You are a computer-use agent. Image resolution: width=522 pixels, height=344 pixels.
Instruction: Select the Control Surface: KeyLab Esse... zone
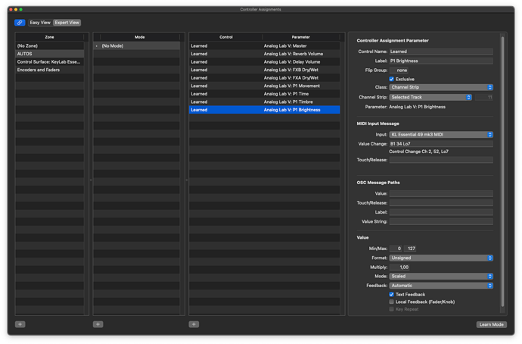50,61
